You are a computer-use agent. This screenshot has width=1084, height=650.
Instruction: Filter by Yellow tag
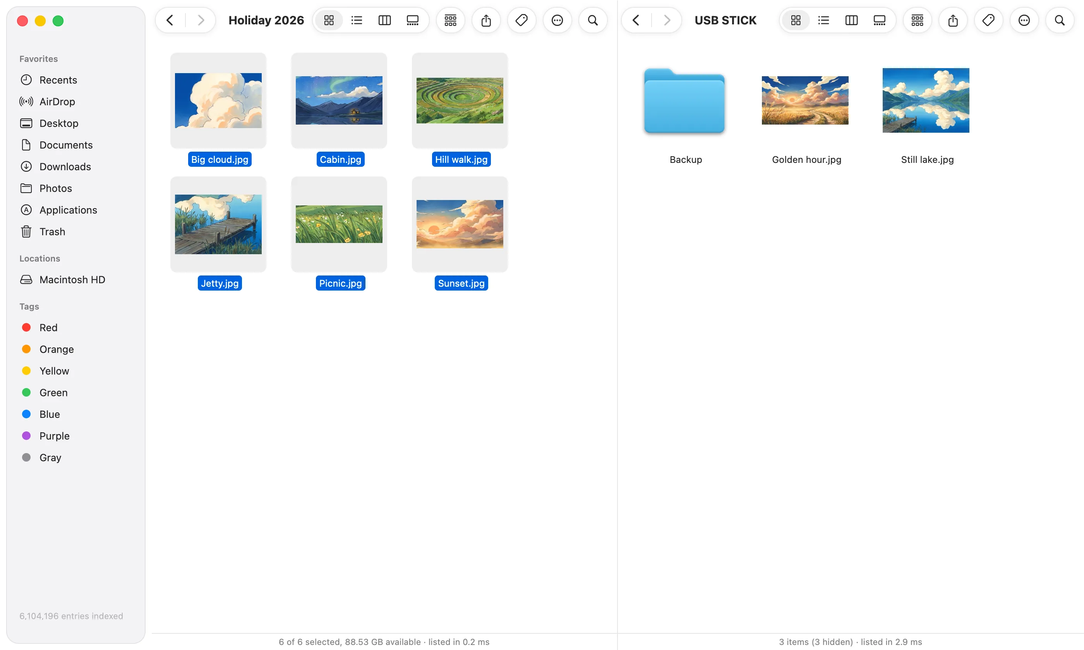pos(75,371)
